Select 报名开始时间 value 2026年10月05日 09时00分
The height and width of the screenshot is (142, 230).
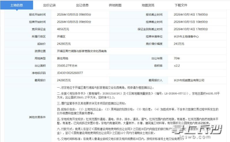[74, 14]
